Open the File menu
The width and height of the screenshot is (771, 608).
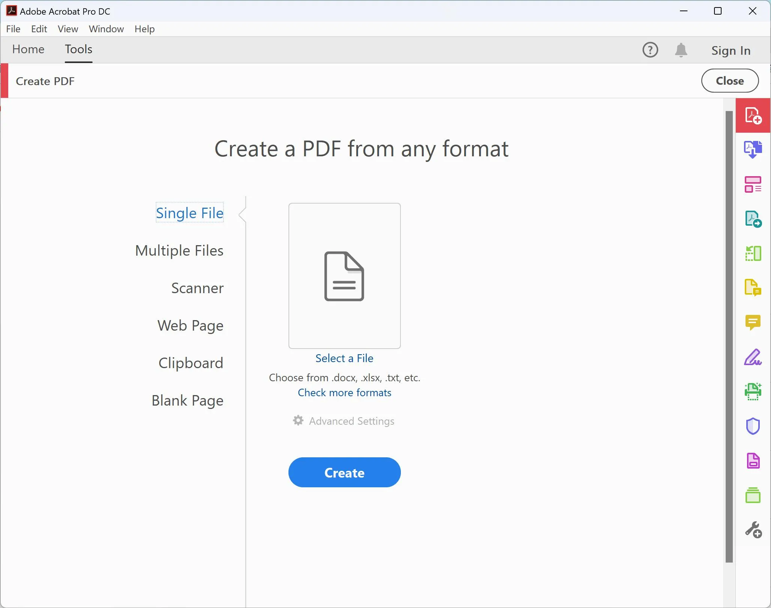[13, 29]
